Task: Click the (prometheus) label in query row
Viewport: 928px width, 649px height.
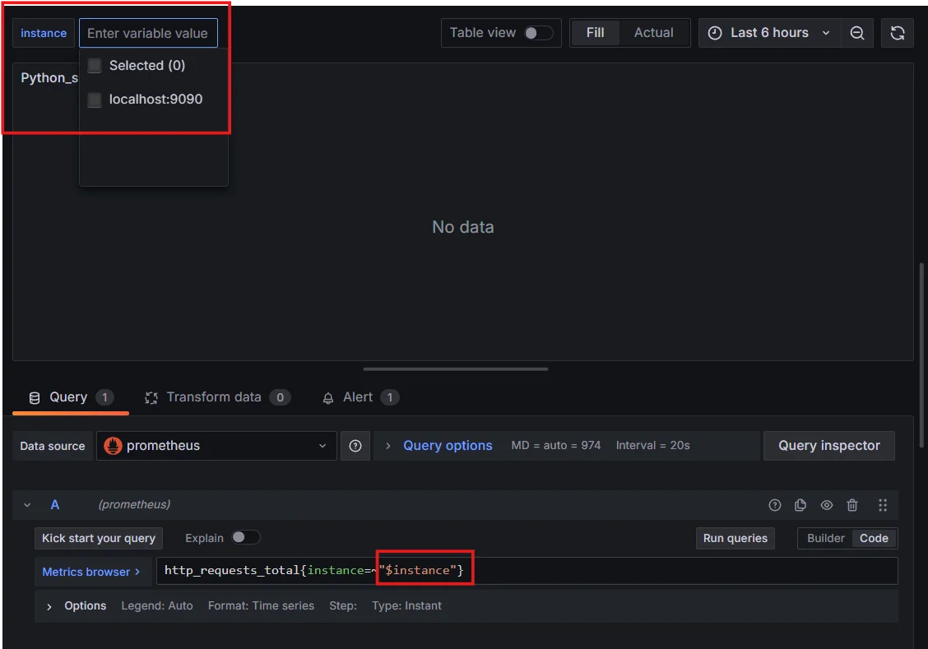Action: click(x=134, y=505)
